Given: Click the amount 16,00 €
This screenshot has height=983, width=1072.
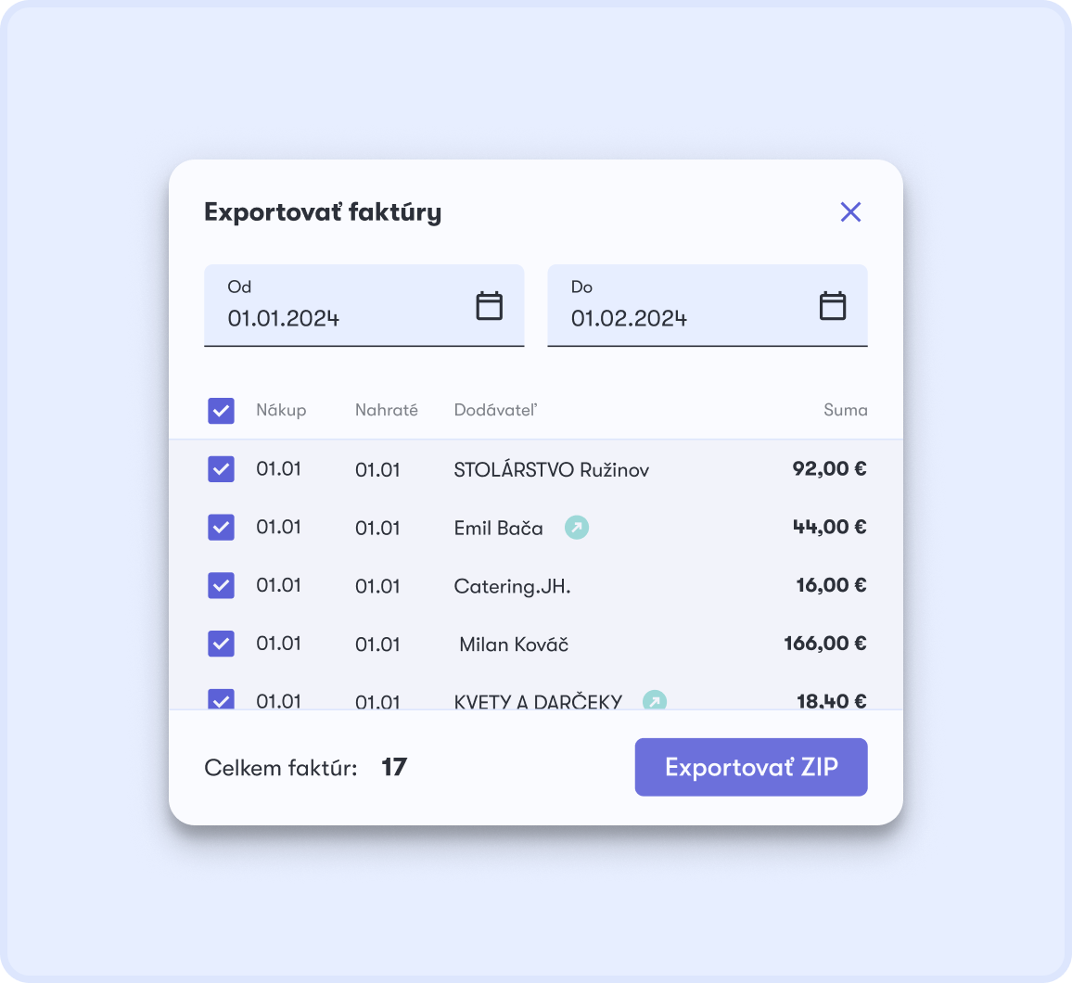Looking at the screenshot, I should pyautogui.click(x=831, y=584).
